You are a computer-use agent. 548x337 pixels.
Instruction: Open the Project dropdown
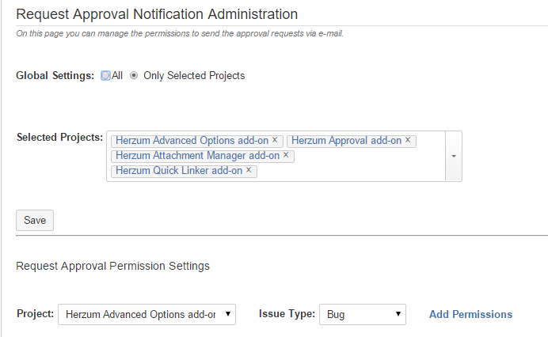click(x=147, y=315)
